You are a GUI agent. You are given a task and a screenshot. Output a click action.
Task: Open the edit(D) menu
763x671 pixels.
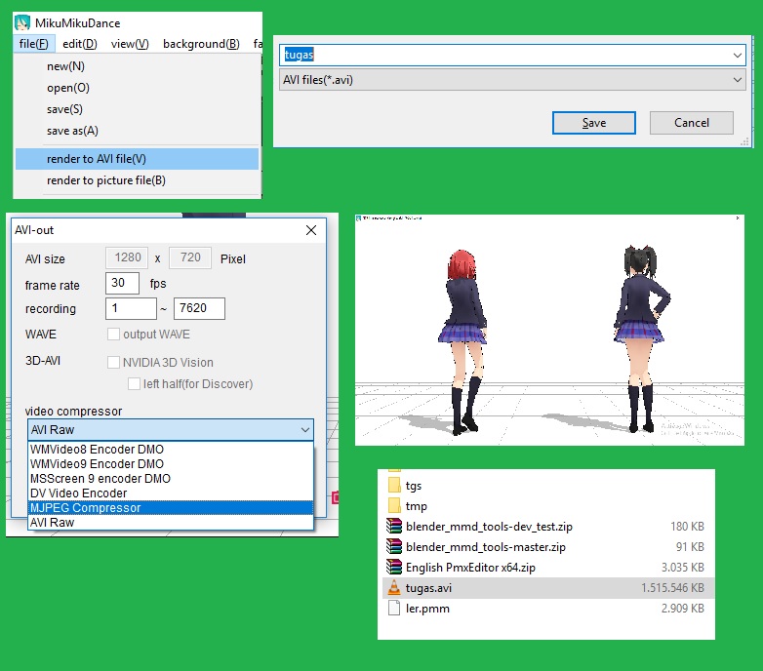click(80, 44)
